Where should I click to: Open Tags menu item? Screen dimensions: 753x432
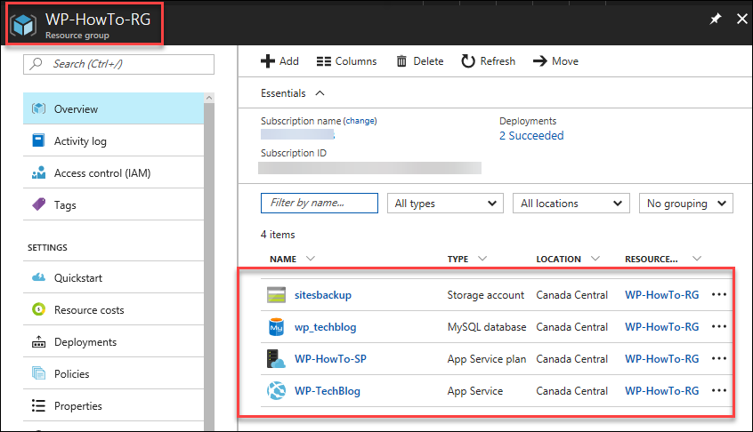(x=113, y=204)
